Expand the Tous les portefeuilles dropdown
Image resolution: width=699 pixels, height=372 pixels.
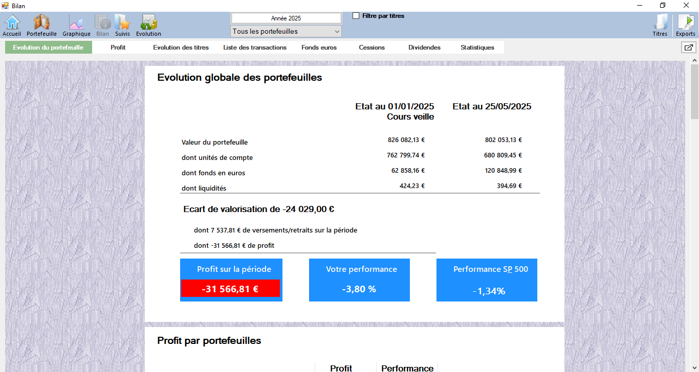286,32
